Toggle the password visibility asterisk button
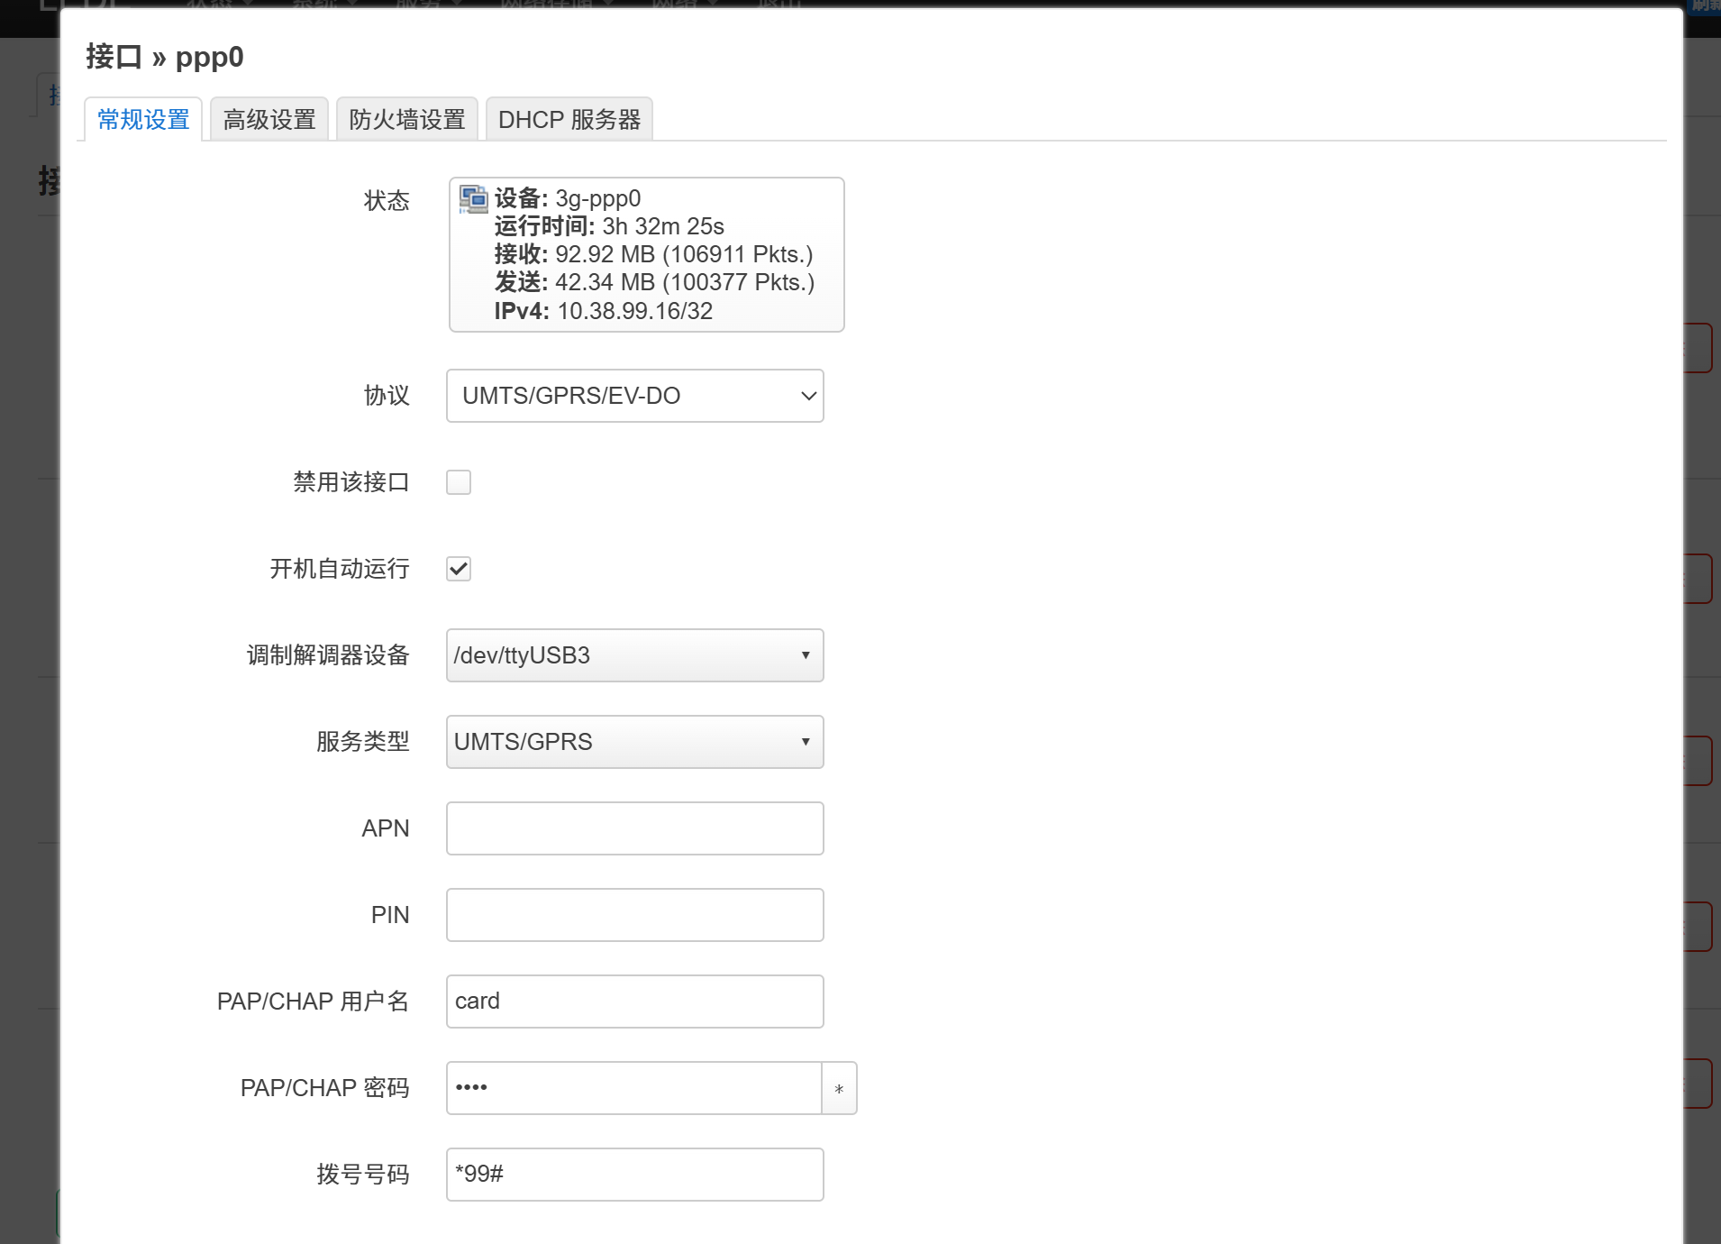The width and height of the screenshot is (1721, 1244). coord(839,1088)
